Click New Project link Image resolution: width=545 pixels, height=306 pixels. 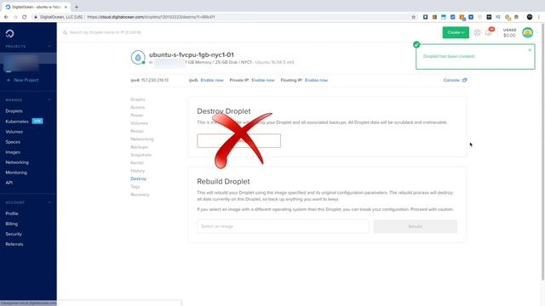[23, 80]
